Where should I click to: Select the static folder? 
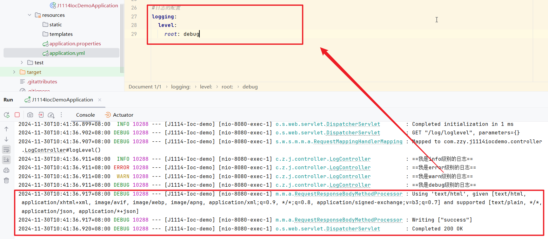[x=52, y=24]
